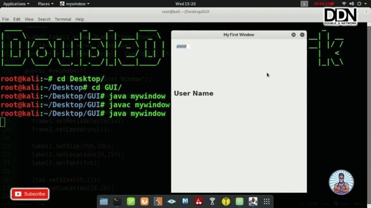Open the light green square dock icon
Viewport: 371px width, 208px height.
tap(239, 202)
